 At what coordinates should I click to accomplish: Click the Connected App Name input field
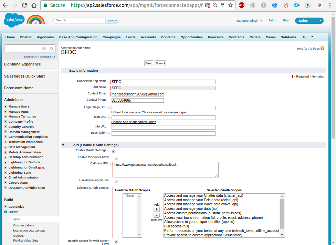(163, 82)
